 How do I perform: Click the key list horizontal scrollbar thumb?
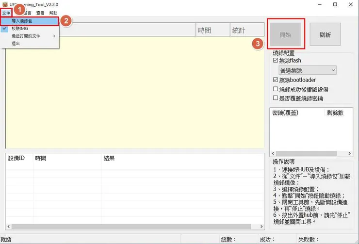coord(306,153)
